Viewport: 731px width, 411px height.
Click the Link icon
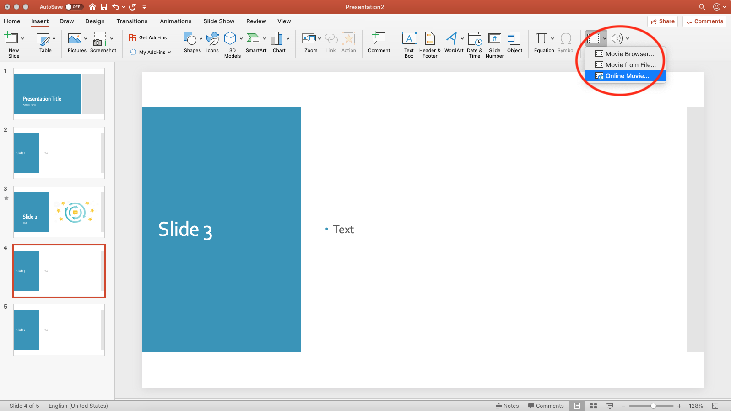click(331, 38)
